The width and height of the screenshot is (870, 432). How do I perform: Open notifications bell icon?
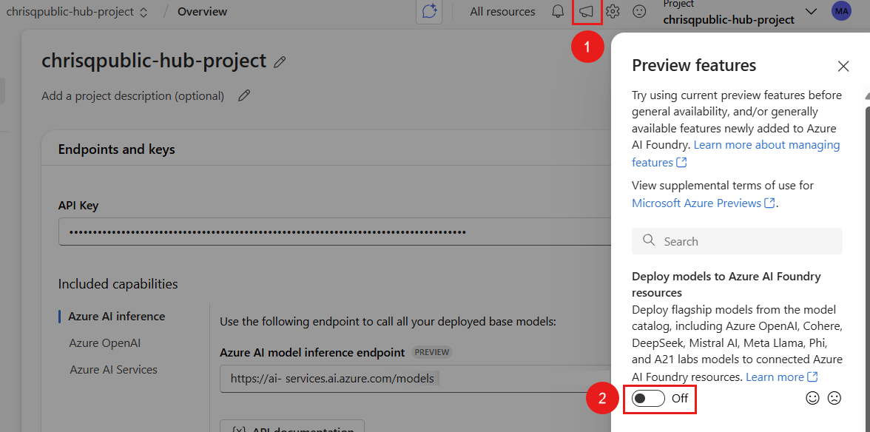coord(558,12)
